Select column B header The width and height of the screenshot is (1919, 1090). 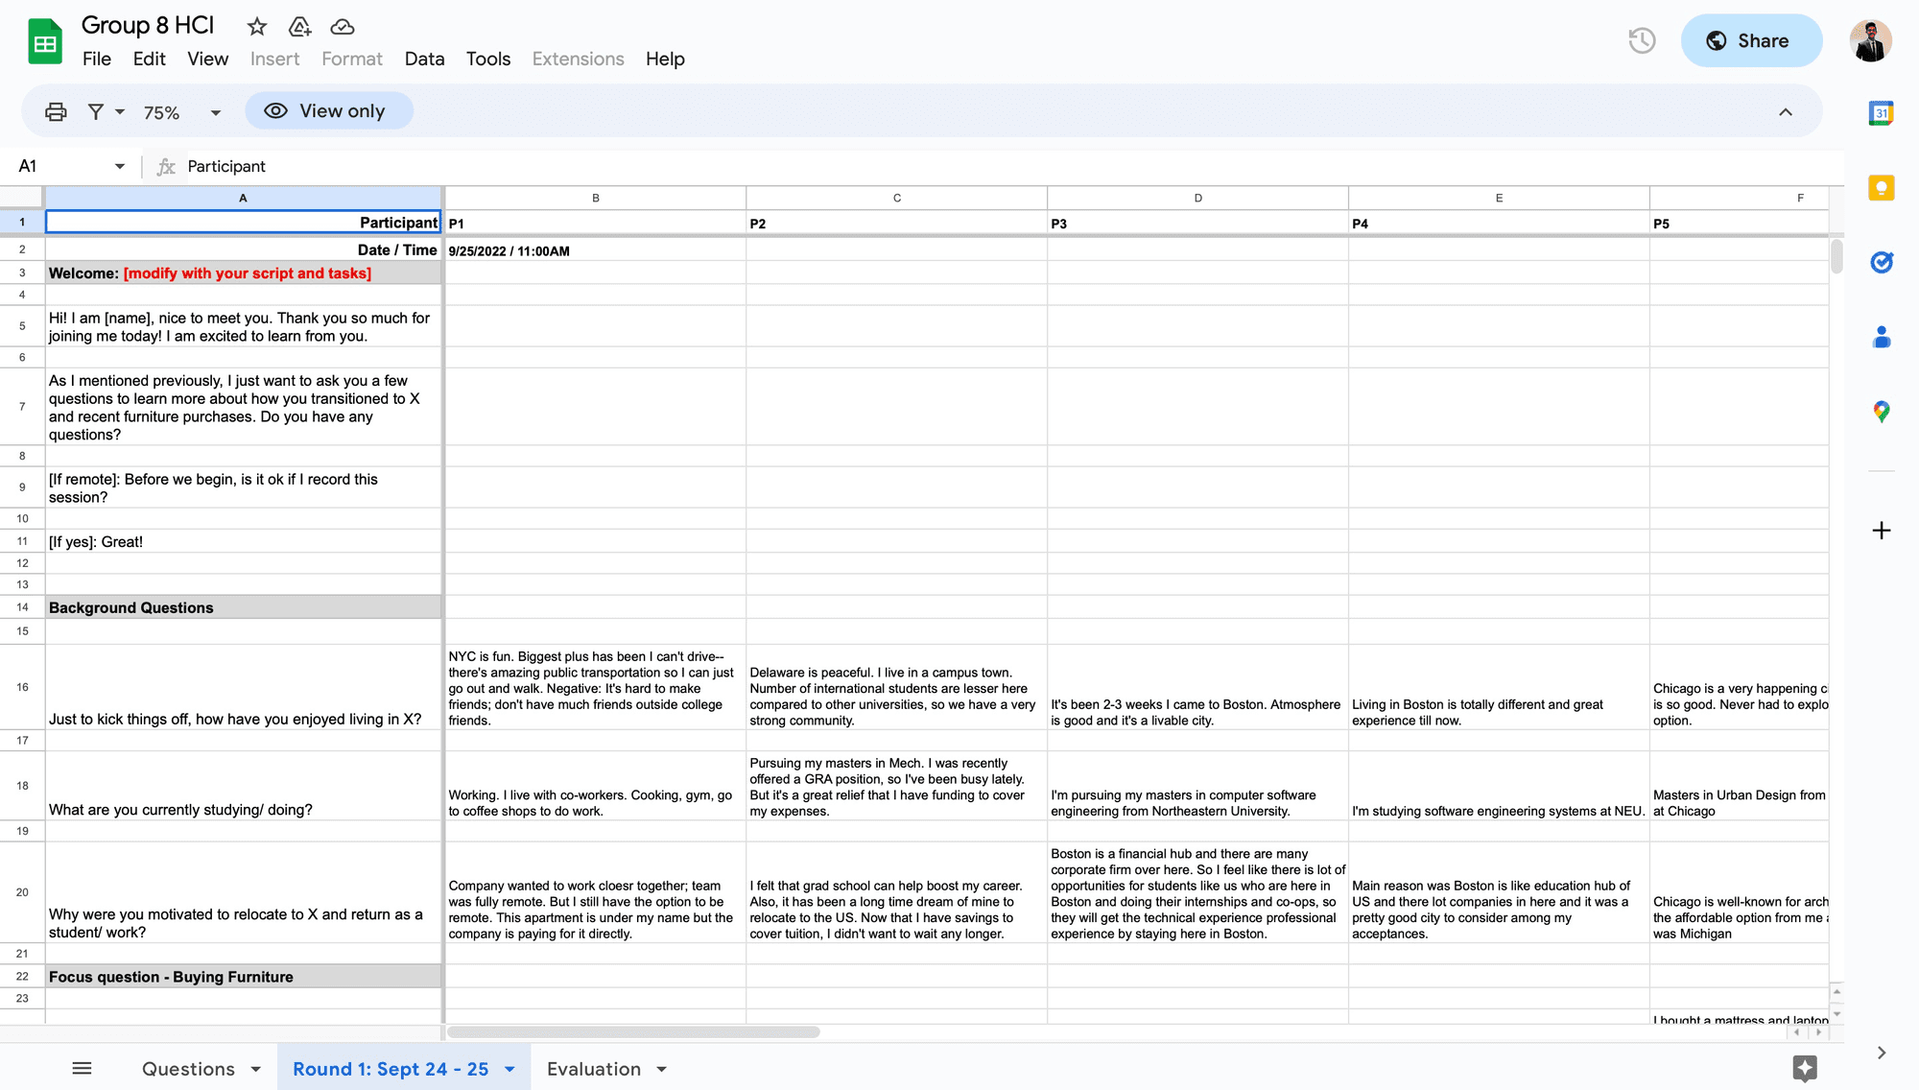(x=596, y=198)
